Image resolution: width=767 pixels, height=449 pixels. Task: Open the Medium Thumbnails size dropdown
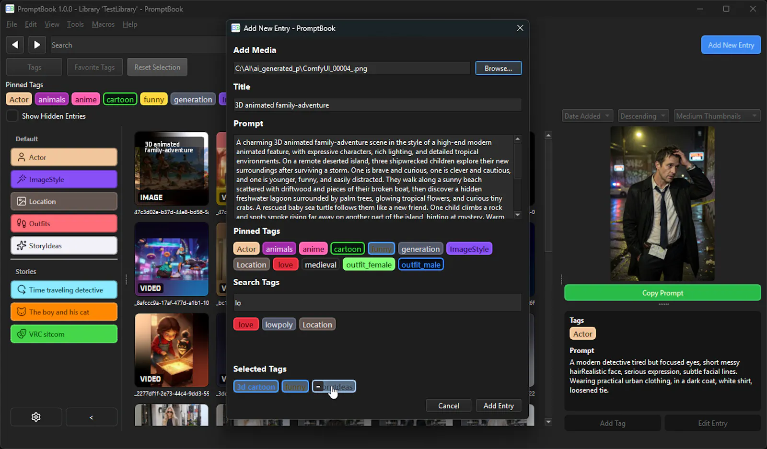pyautogui.click(x=717, y=116)
